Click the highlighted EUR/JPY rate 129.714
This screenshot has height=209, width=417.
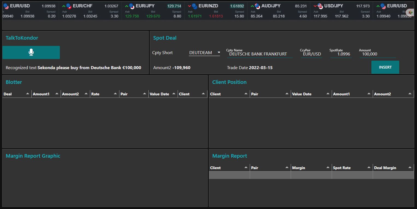(x=174, y=6)
